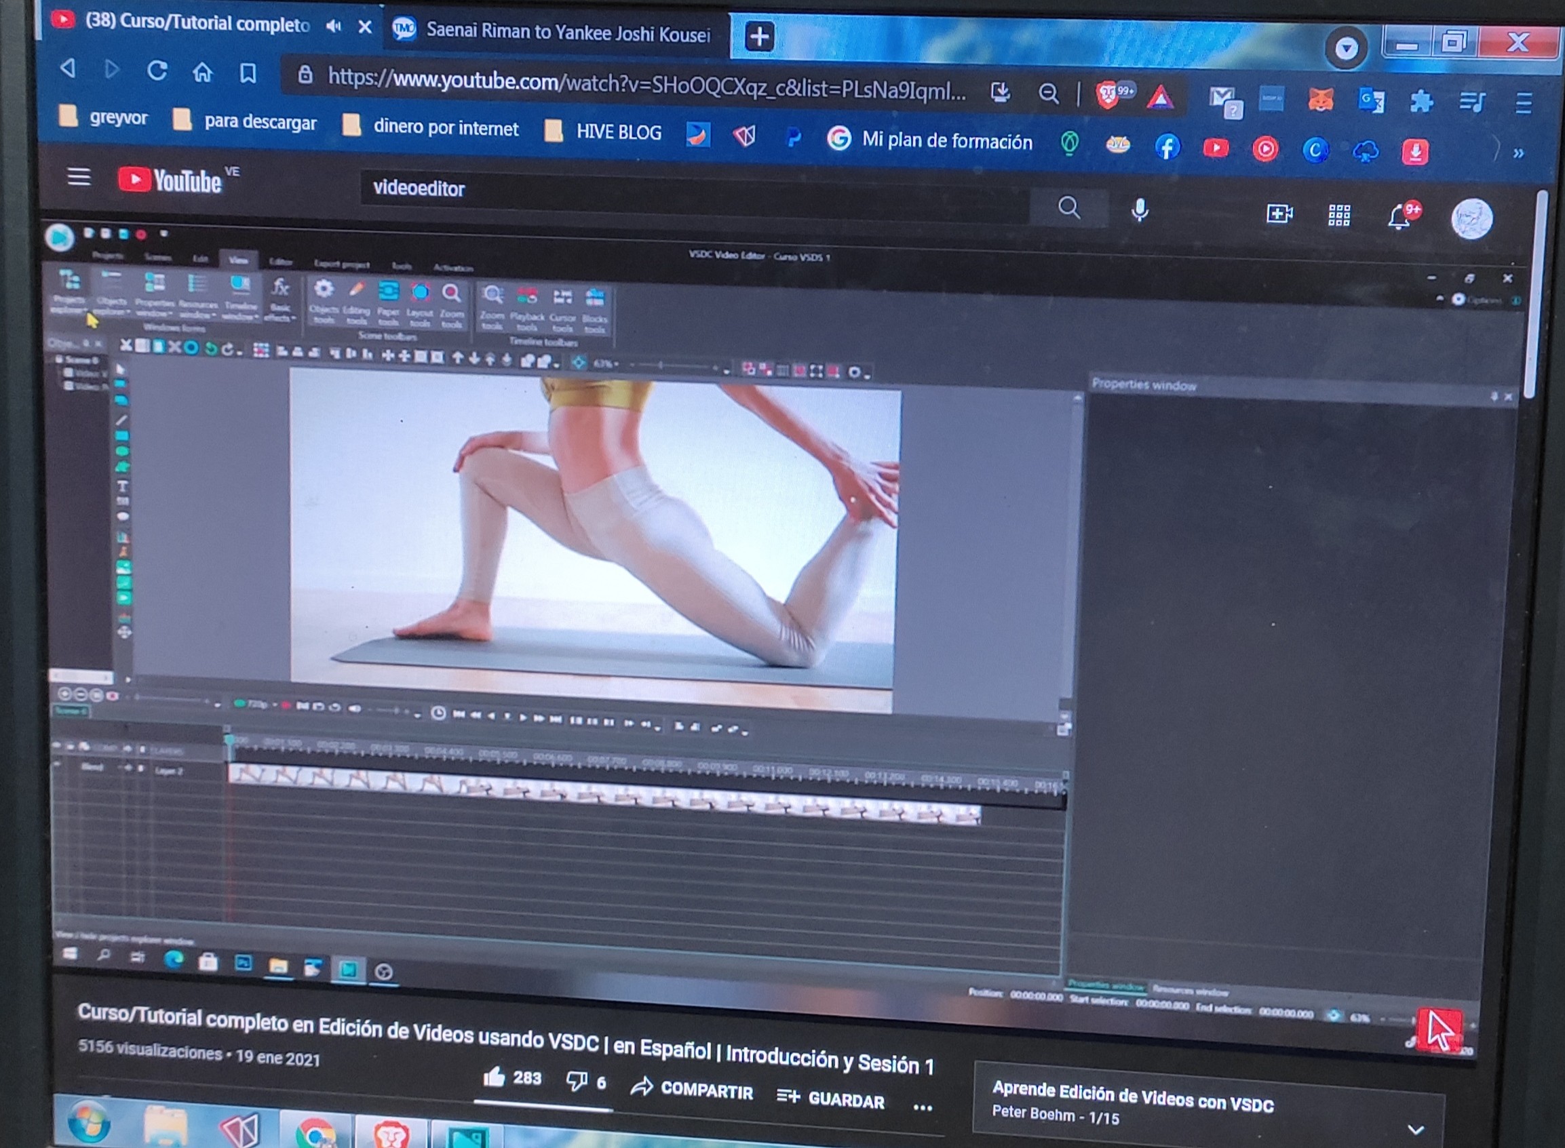The height and width of the screenshot is (1148, 1565).
Task: Click the browser home button
Action: [x=202, y=72]
